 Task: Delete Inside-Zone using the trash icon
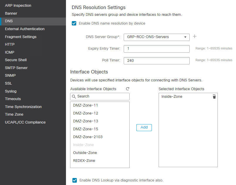tap(214, 97)
